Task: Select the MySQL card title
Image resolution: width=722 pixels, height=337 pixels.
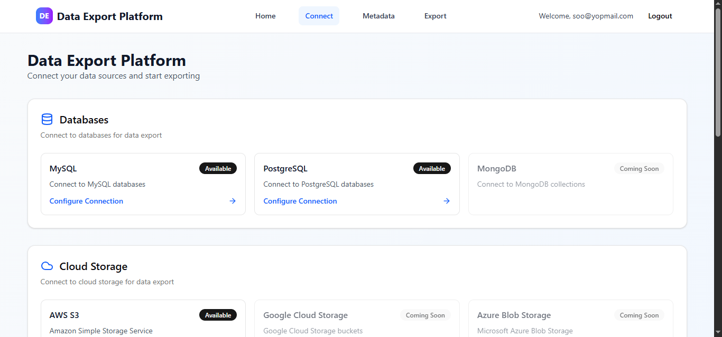Action: (63, 169)
